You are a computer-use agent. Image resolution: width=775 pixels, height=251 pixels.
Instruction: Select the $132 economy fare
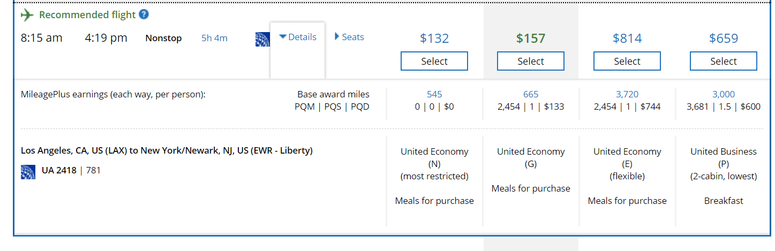point(434,61)
